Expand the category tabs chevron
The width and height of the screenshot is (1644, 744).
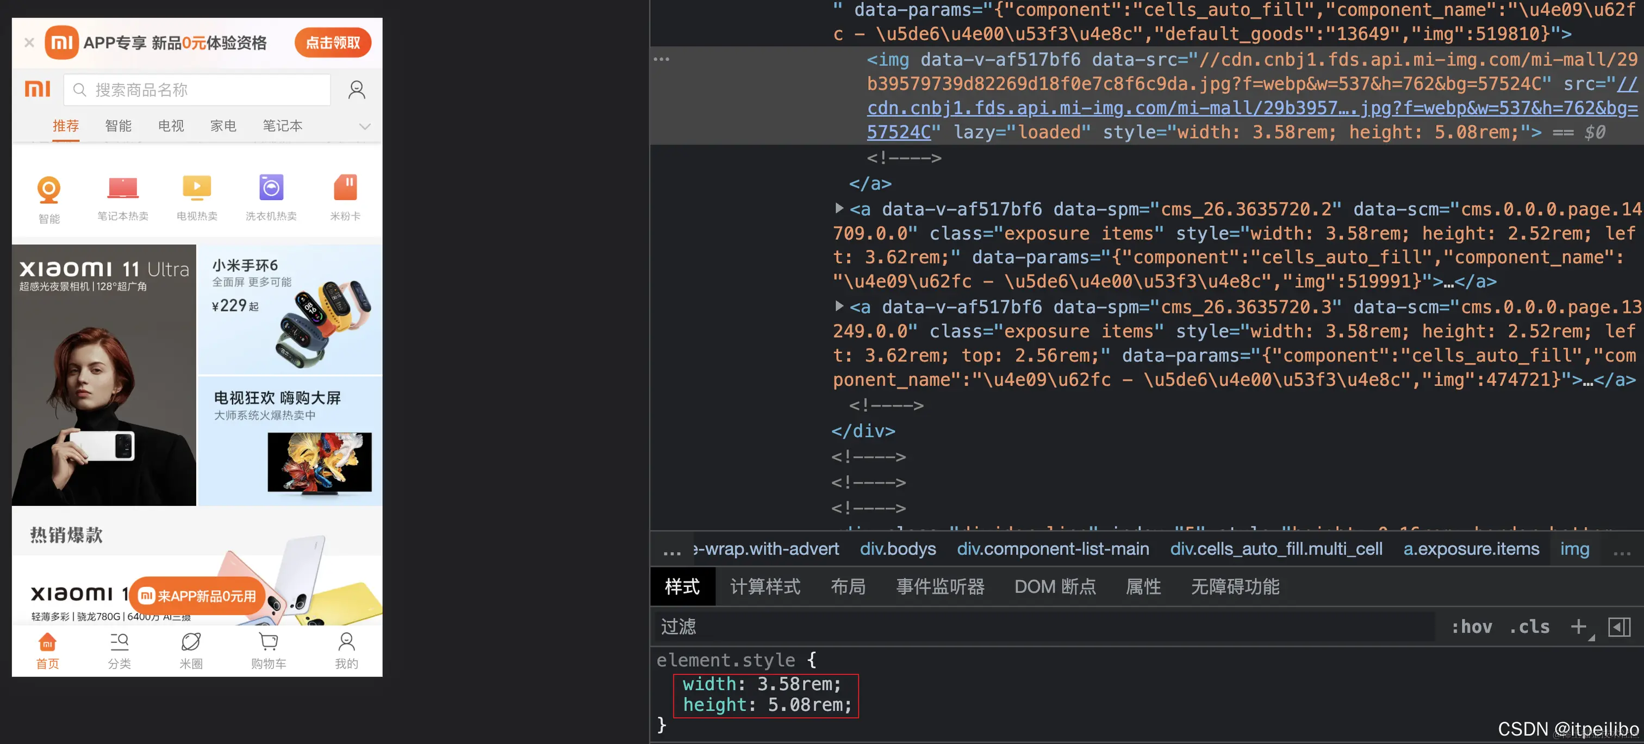[364, 126]
